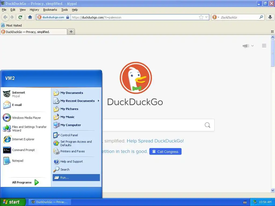Click into the URL address field
Image resolution: width=275 pixels, height=206 pixels.
tap(135, 17)
